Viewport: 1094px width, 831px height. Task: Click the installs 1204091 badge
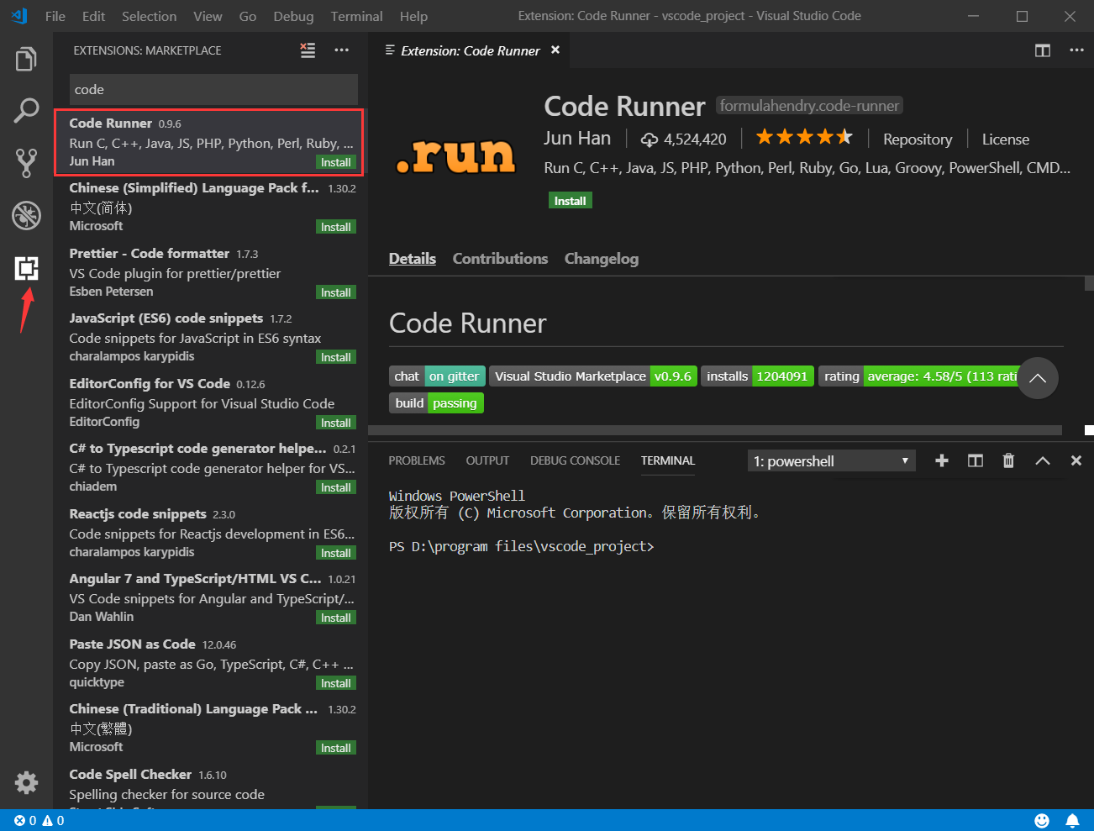coord(757,376)
